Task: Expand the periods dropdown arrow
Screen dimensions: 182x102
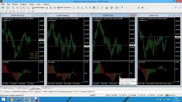Action: [113, 8]
